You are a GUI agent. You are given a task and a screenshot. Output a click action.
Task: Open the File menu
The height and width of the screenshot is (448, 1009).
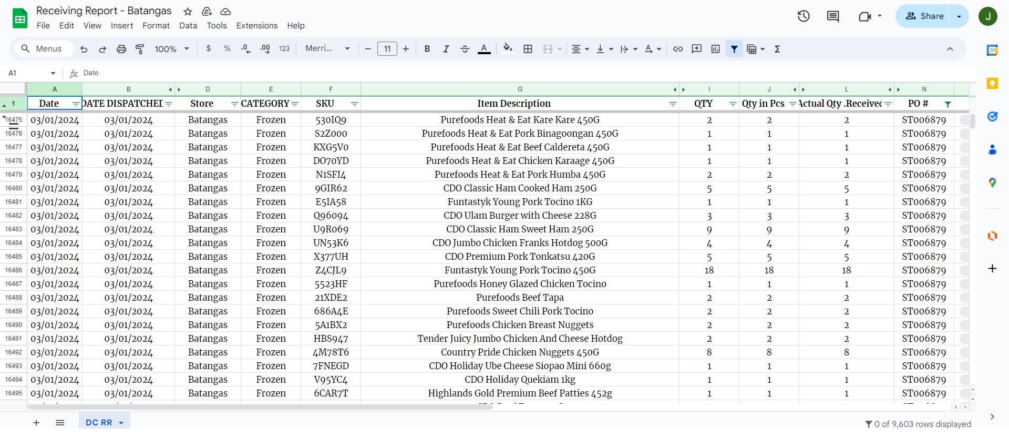(43, 26)
